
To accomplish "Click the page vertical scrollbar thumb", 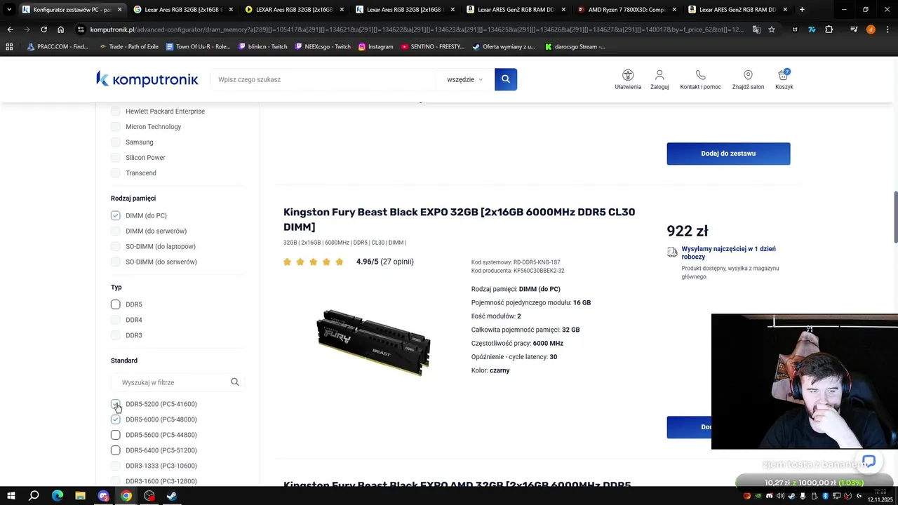I will pos(894,217).
